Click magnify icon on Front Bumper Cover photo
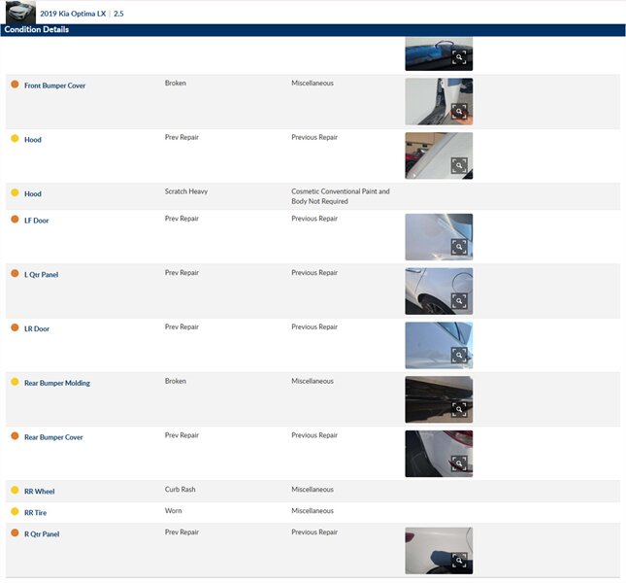The height and width of the screenshot is (583, 626). (x=459, y=112)
